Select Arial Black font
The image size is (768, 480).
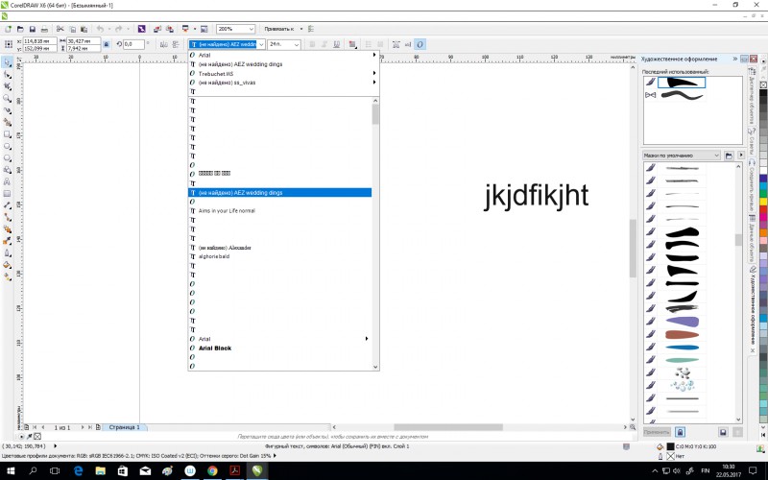click(214, 348)
